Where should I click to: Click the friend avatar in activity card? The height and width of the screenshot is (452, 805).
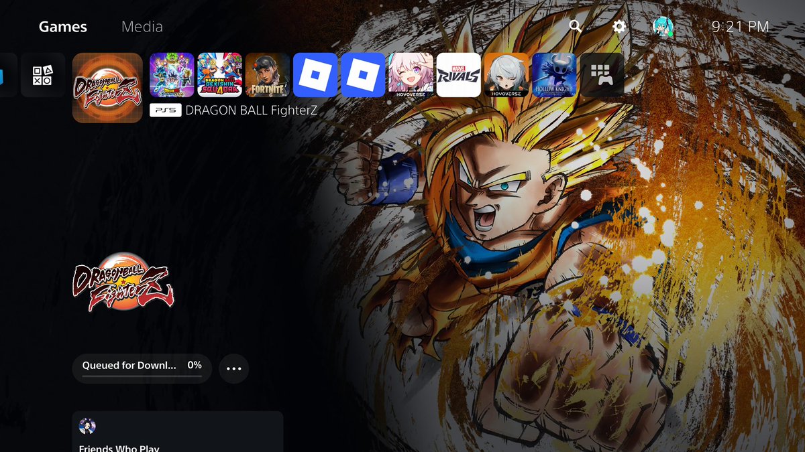[87, 426]
